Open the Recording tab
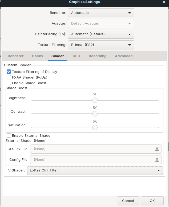Image resolution: width=169 pixels, height=207 pixels. 98,56
